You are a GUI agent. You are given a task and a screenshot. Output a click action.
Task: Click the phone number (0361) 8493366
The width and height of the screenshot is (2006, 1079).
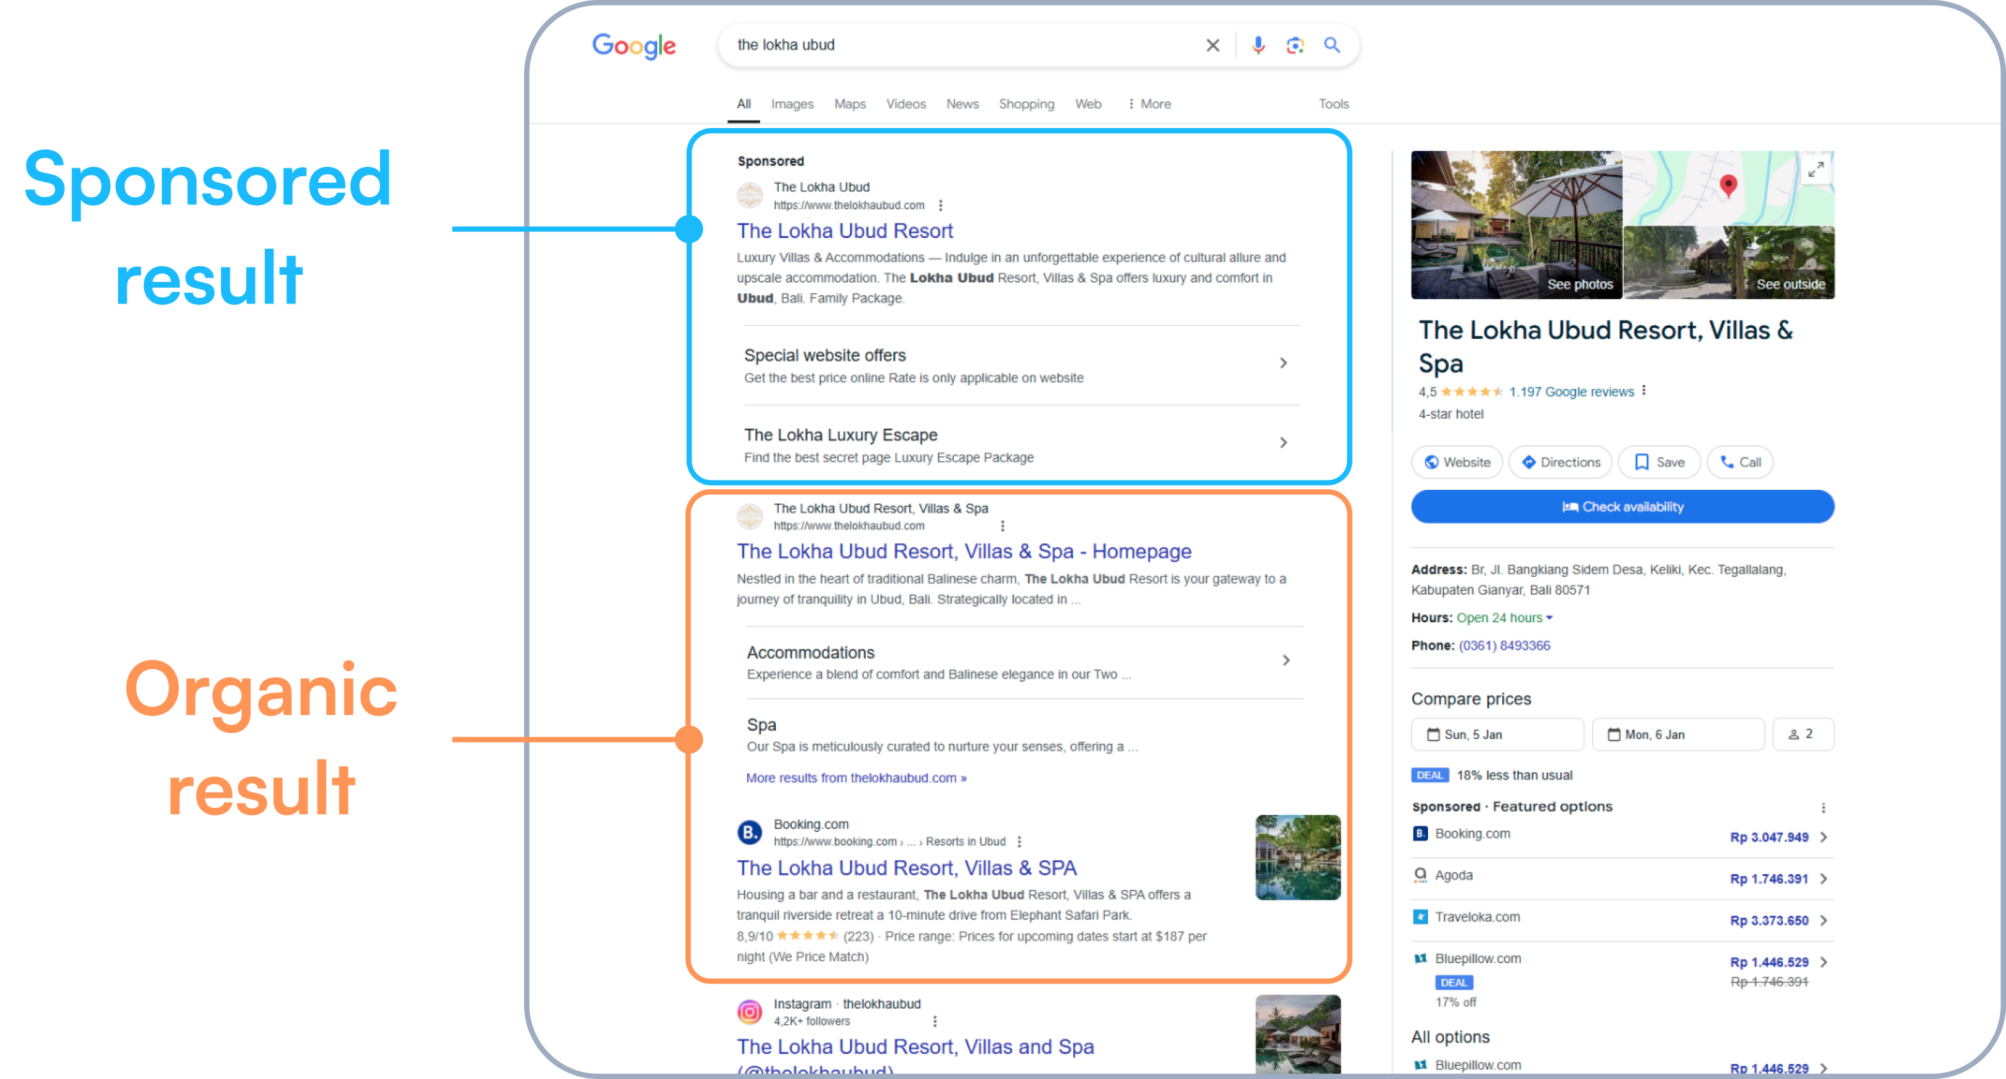pos(1504,645)
